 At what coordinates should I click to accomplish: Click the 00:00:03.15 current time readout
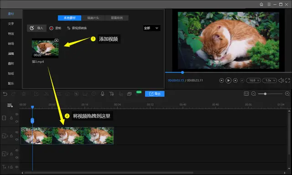click(x=176, y=80)
